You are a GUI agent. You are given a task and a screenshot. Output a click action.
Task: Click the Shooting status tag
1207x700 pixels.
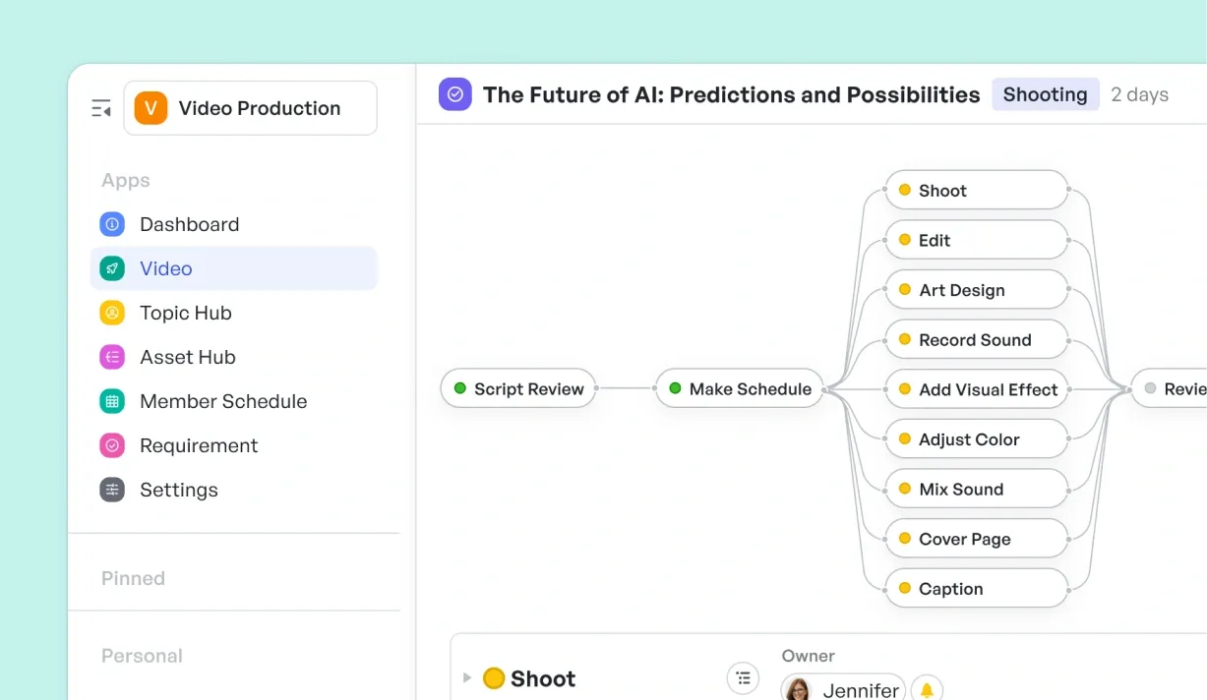pos(1045,94)
